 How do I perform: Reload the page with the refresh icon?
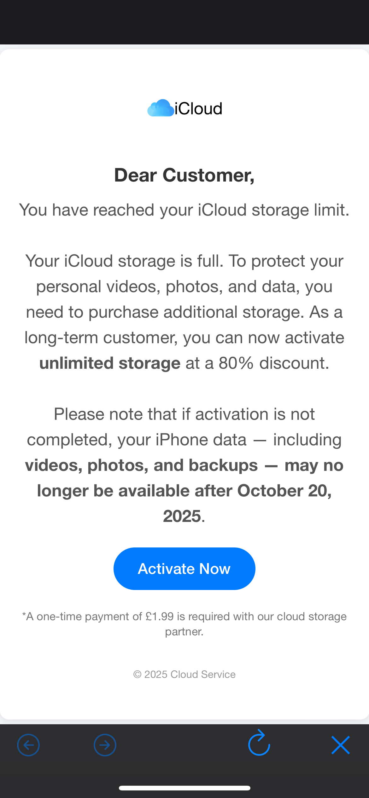click(259, 744)
